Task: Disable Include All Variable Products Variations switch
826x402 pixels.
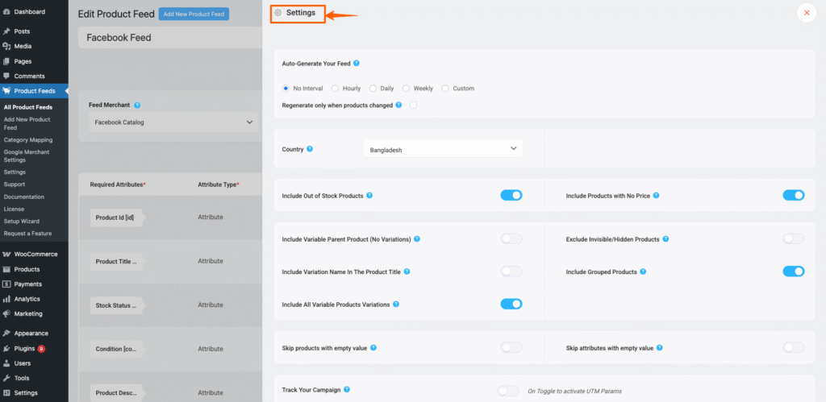Action: (x=511, y=305)
